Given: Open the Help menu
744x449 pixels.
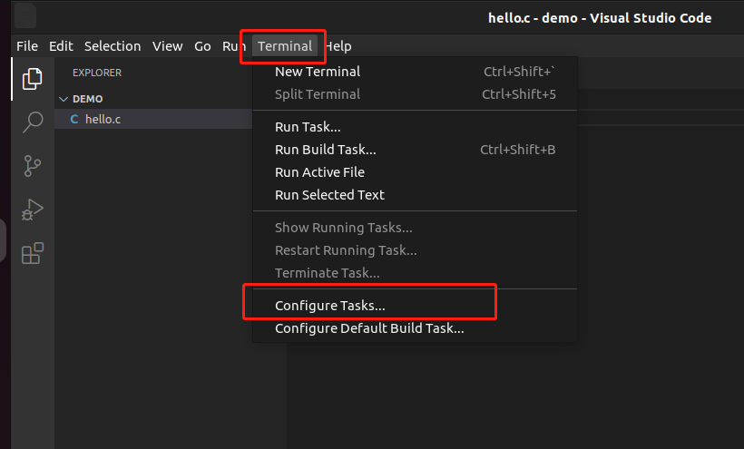Looking at the screenshot, I should tap(338, 46).
